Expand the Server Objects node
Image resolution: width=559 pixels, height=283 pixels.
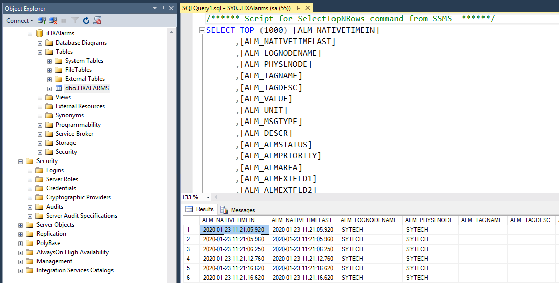pyautogui.click(x=20, y=225)
